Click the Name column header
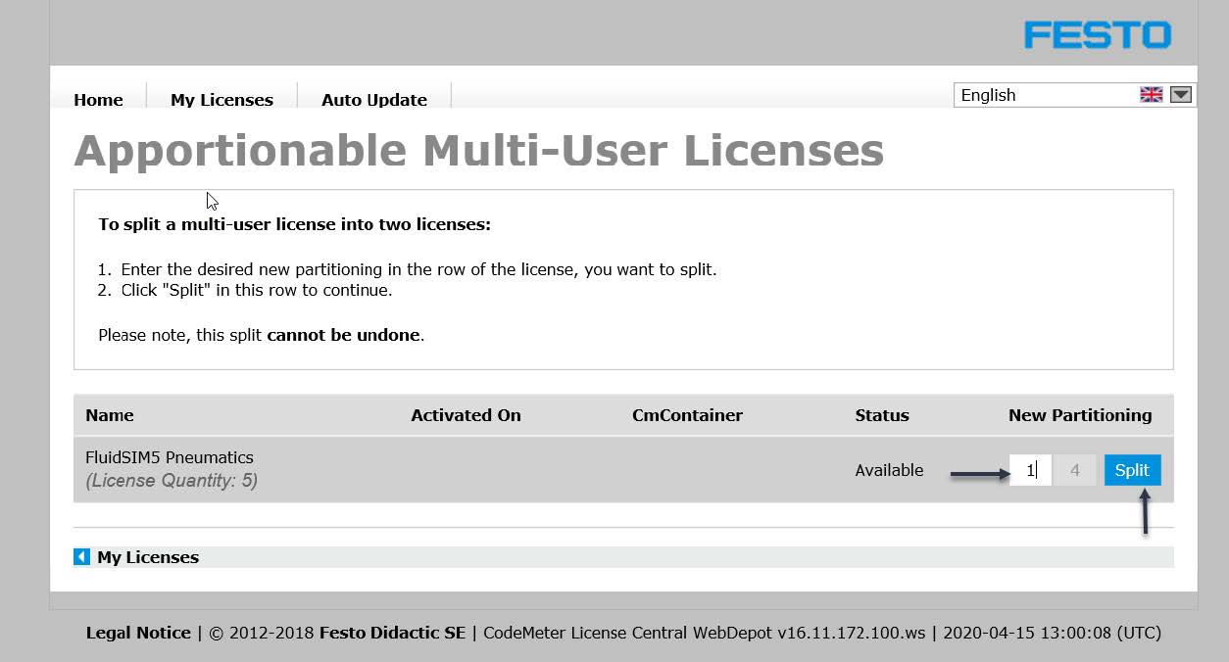This screenshot has height=662, width=1229. [110, 415]
